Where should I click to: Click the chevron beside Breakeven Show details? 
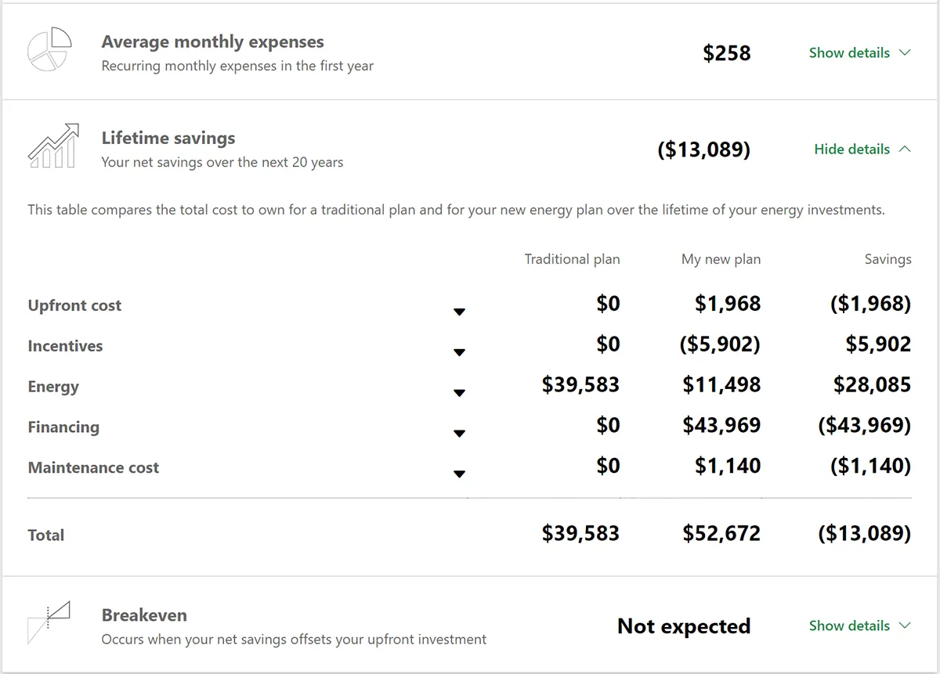pos(906,626)
